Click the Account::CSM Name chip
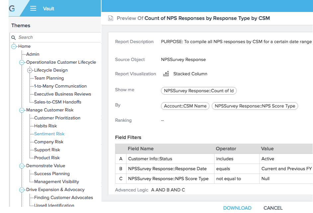The height and width of the screenshot is (213, 313). [185, 106]
